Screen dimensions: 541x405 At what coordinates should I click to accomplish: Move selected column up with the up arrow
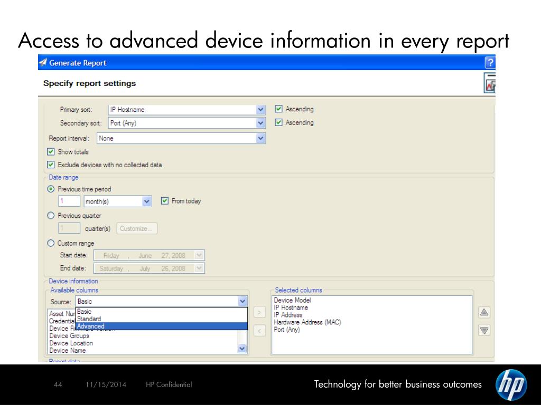click(x=484, y=312)
